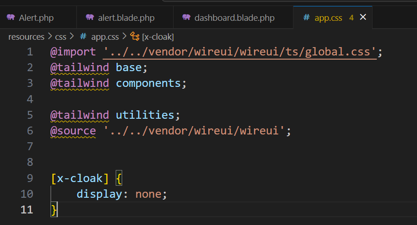Follow the global.css import path link
The image size is (417, 225).
click(x=241, y=52)
